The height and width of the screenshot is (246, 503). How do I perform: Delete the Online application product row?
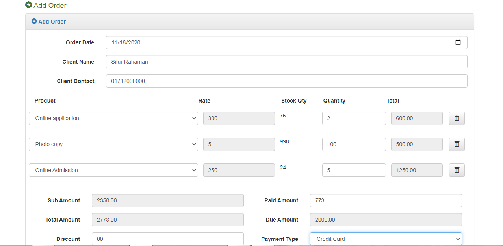[x=457, y=118]
